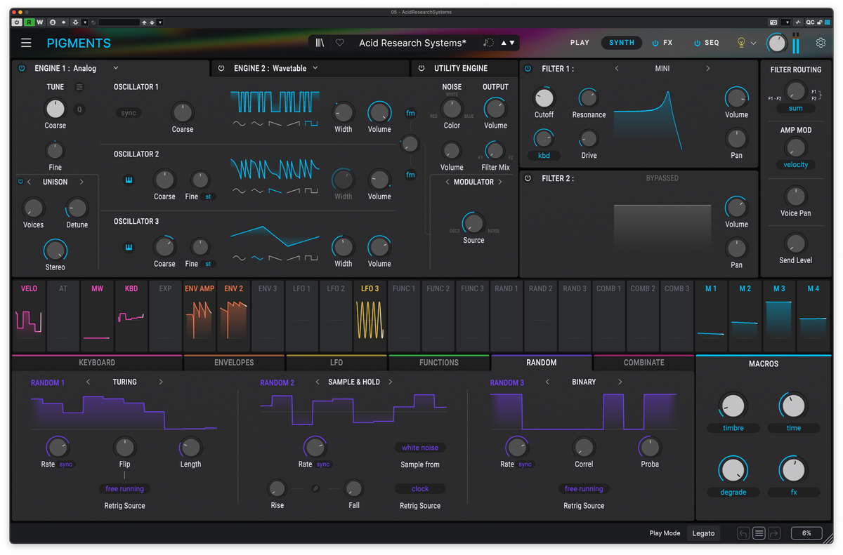
Task: Switch to the LFO tab
Action: pyautogui.click(x=336, y=363)
